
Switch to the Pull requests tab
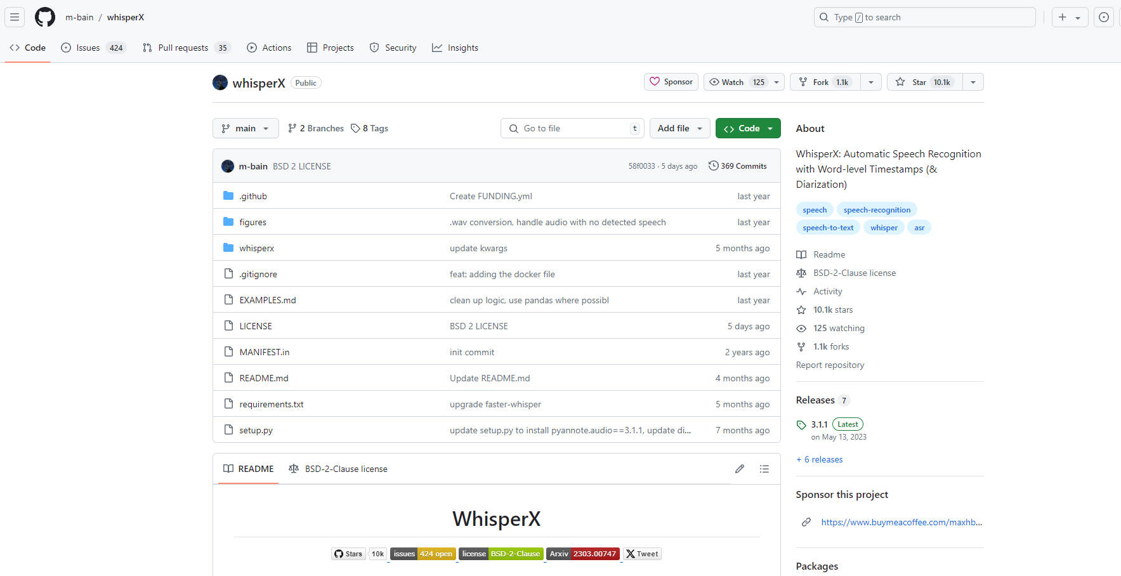[x=184, y=48]
